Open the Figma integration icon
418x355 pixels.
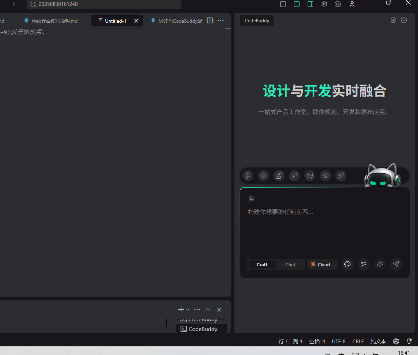pyautogui.click(x=248, y=176)
